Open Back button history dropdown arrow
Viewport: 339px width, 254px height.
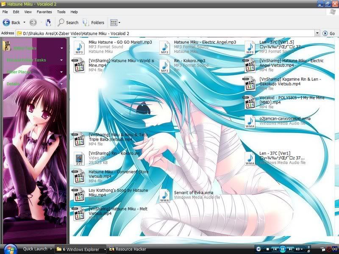24,22
